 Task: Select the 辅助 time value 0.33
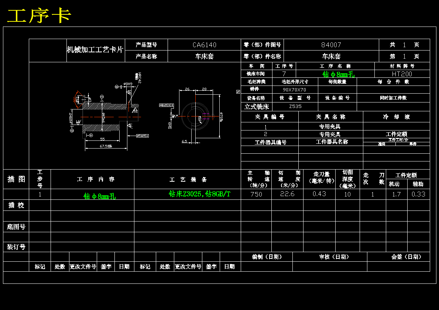tap(418, 194)
